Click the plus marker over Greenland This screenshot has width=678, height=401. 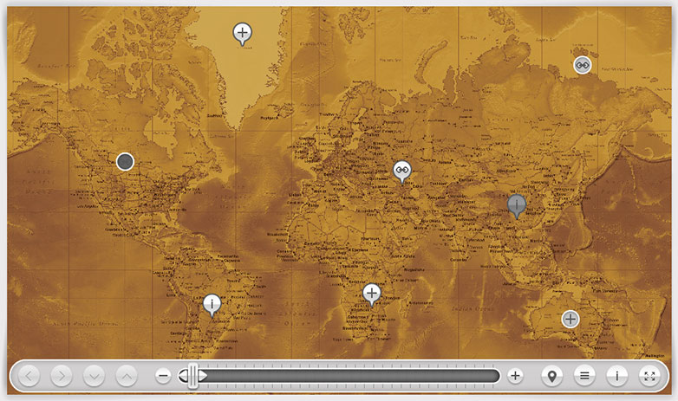tap(242, 33)
